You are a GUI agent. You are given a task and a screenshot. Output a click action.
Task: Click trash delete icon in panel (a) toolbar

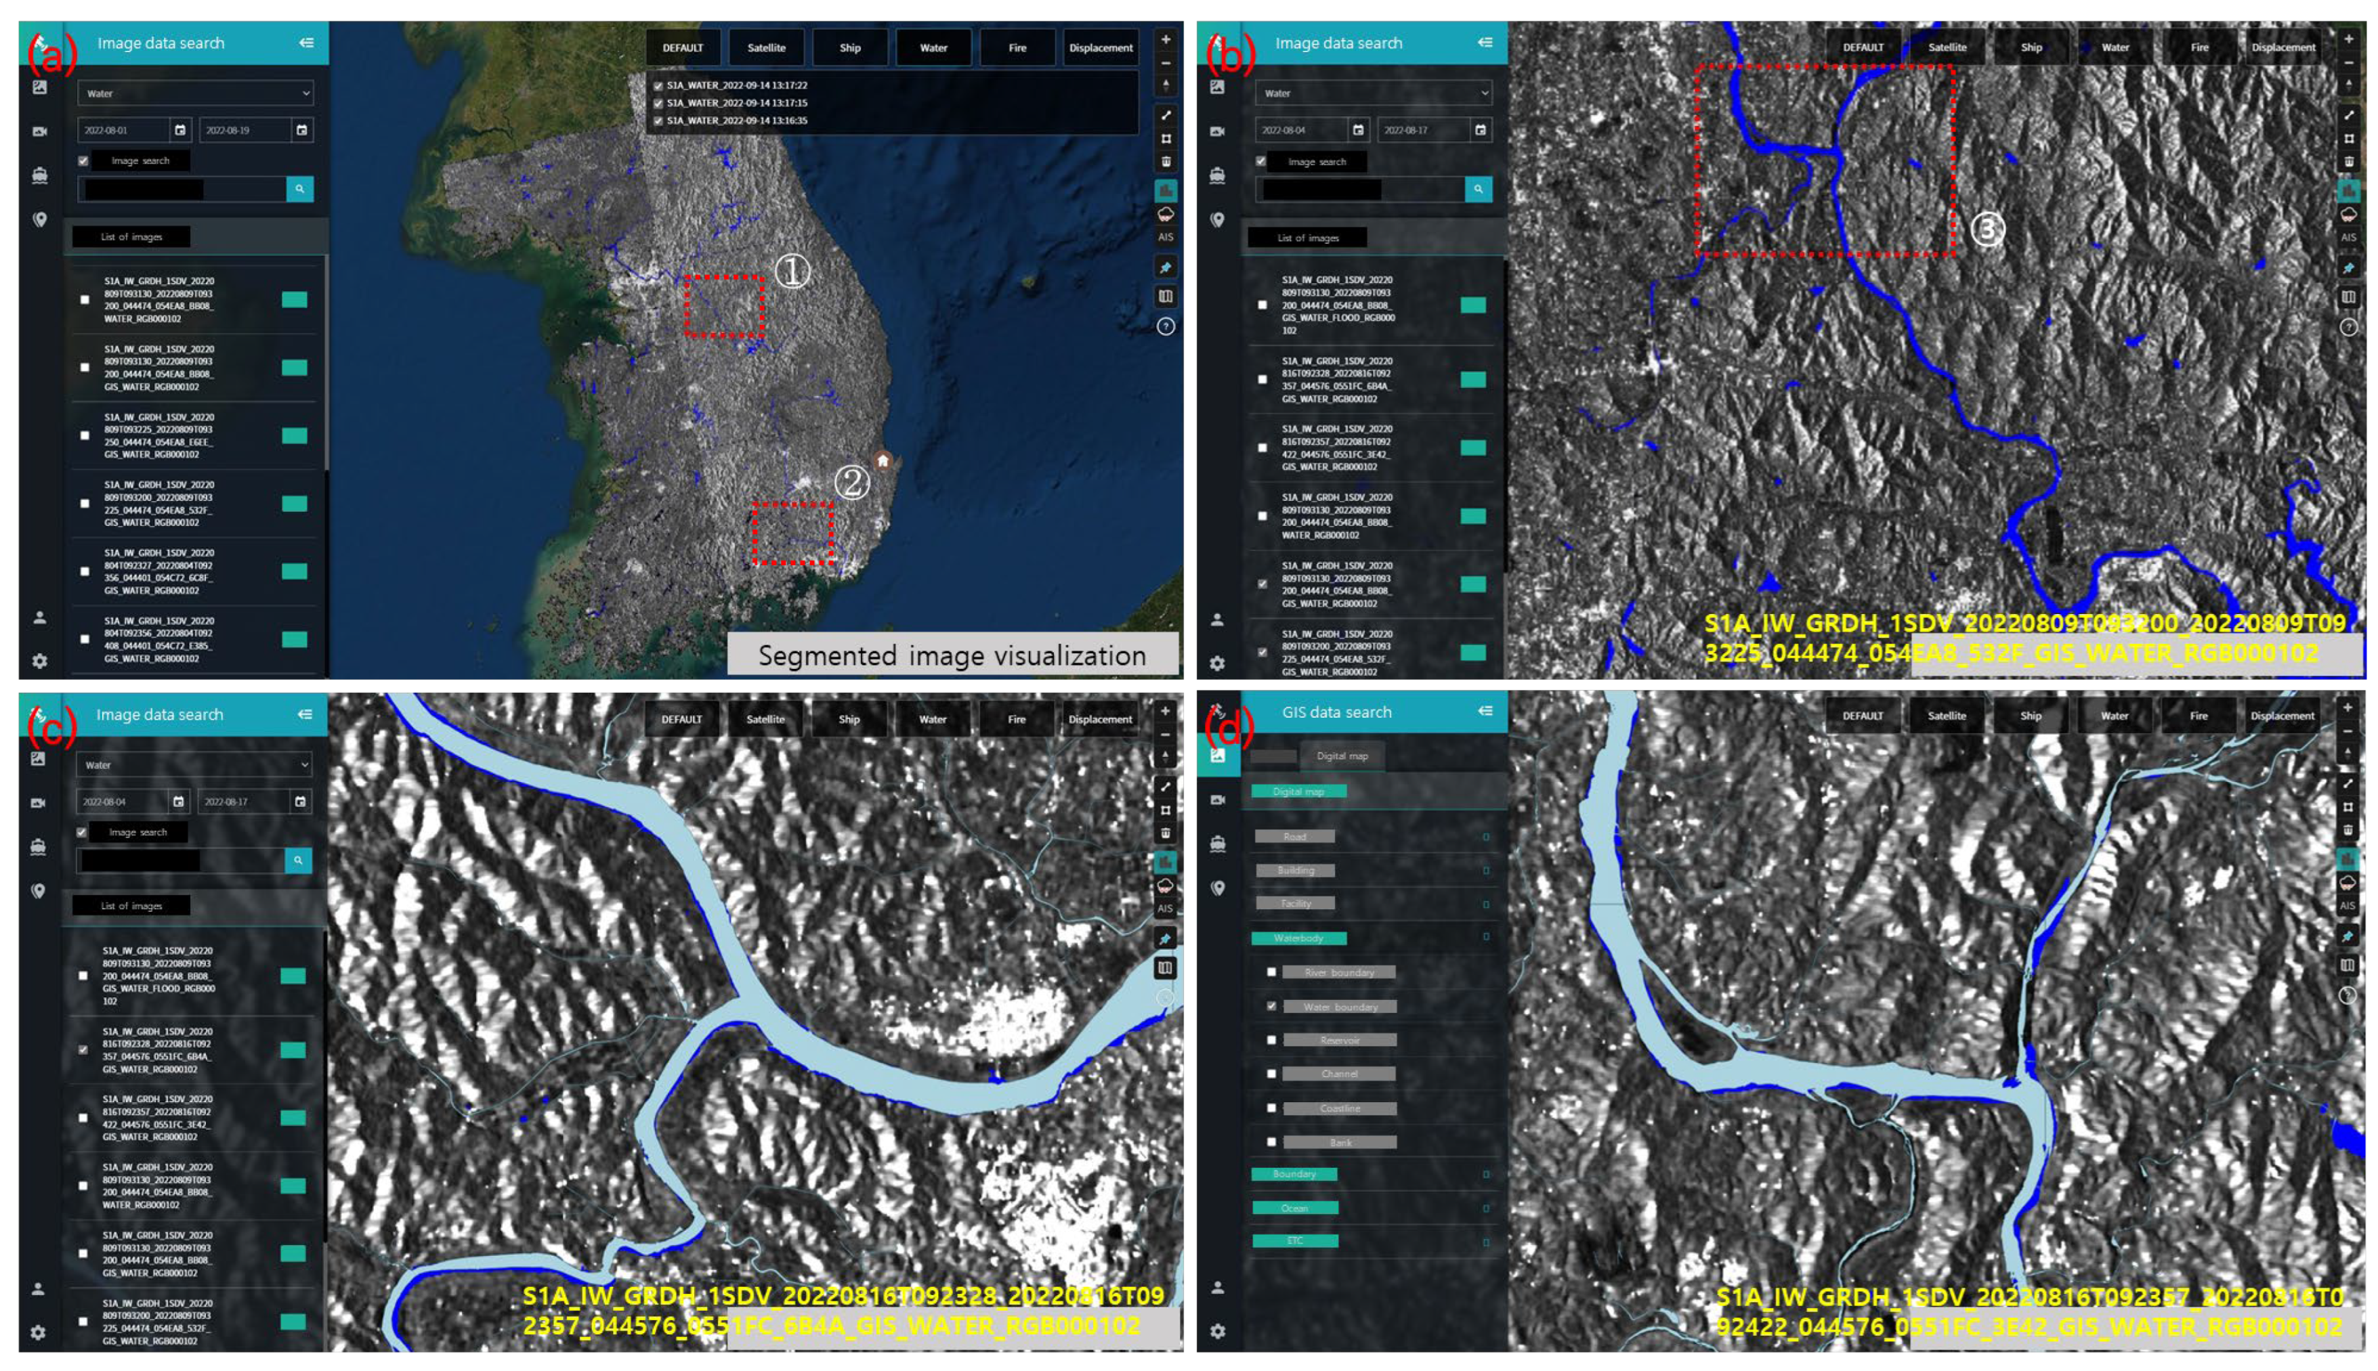(x=1165, y=162)
